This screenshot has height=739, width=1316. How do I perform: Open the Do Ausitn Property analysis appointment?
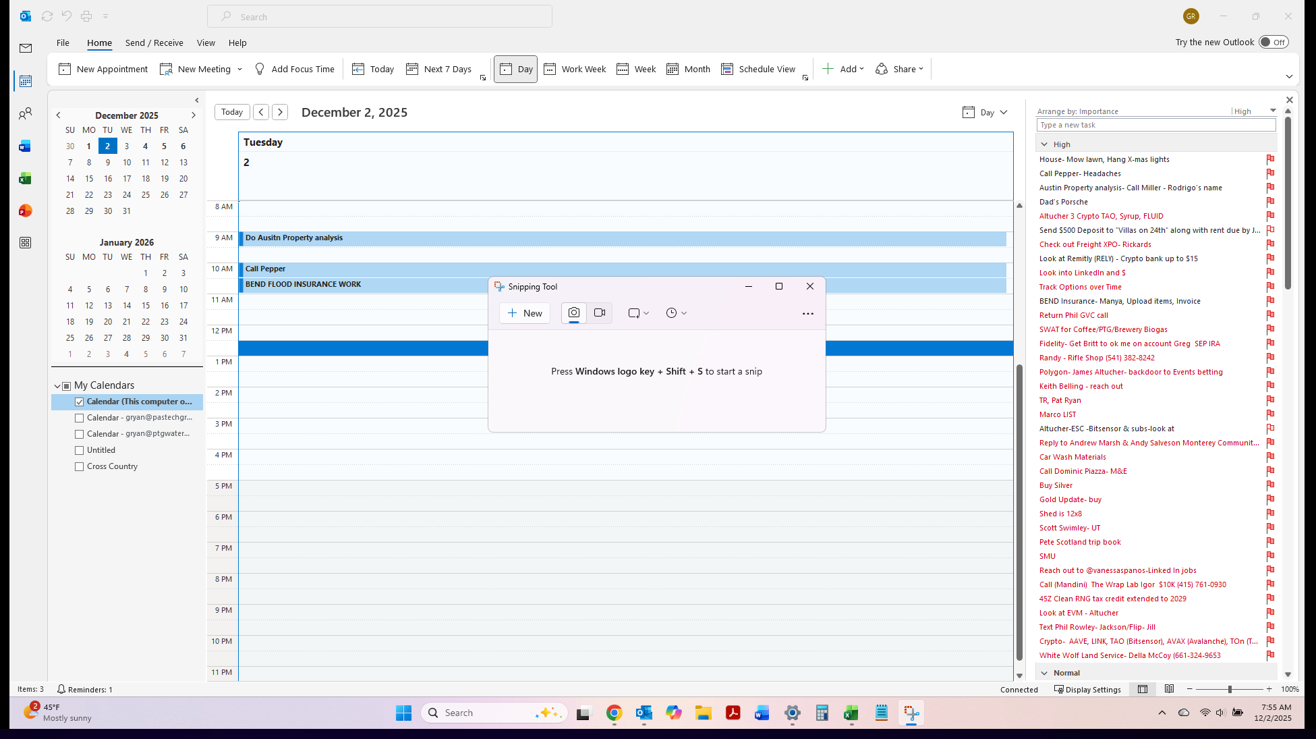point(623,238)
